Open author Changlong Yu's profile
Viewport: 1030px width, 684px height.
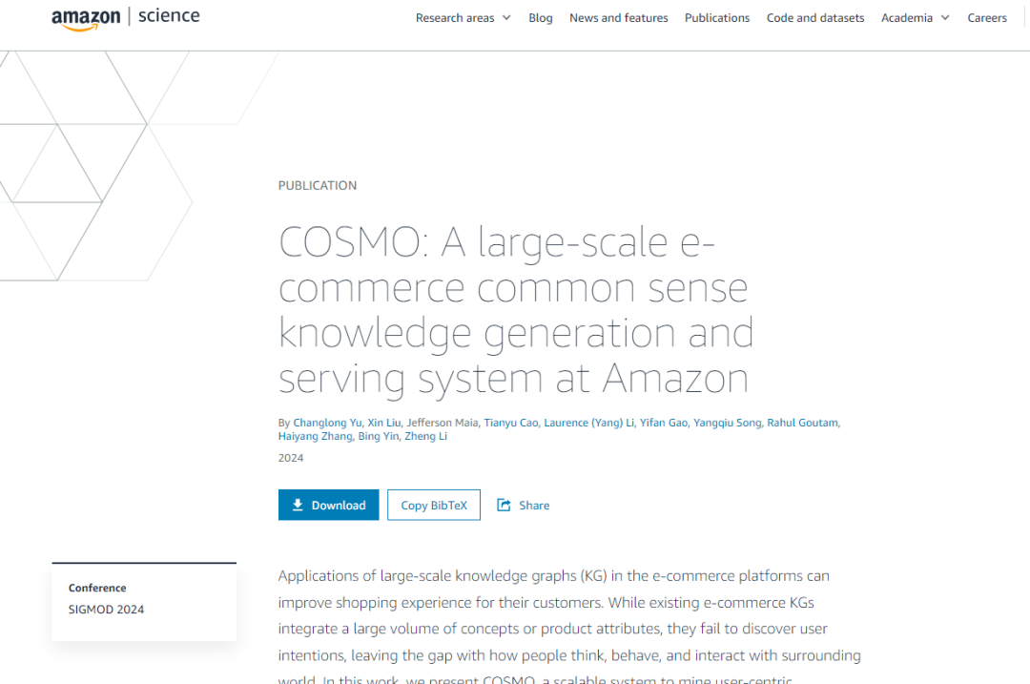327,423
